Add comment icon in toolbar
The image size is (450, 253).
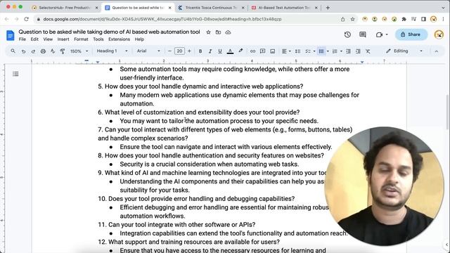coord(262,51)
